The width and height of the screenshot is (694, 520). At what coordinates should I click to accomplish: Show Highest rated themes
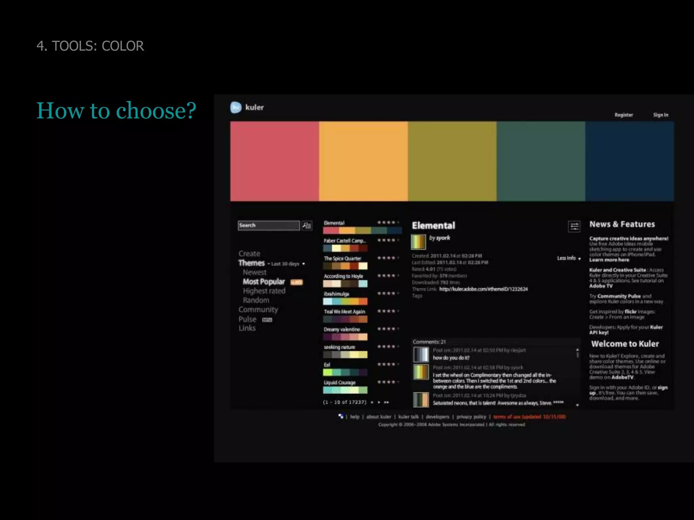[x=264, y=291]
